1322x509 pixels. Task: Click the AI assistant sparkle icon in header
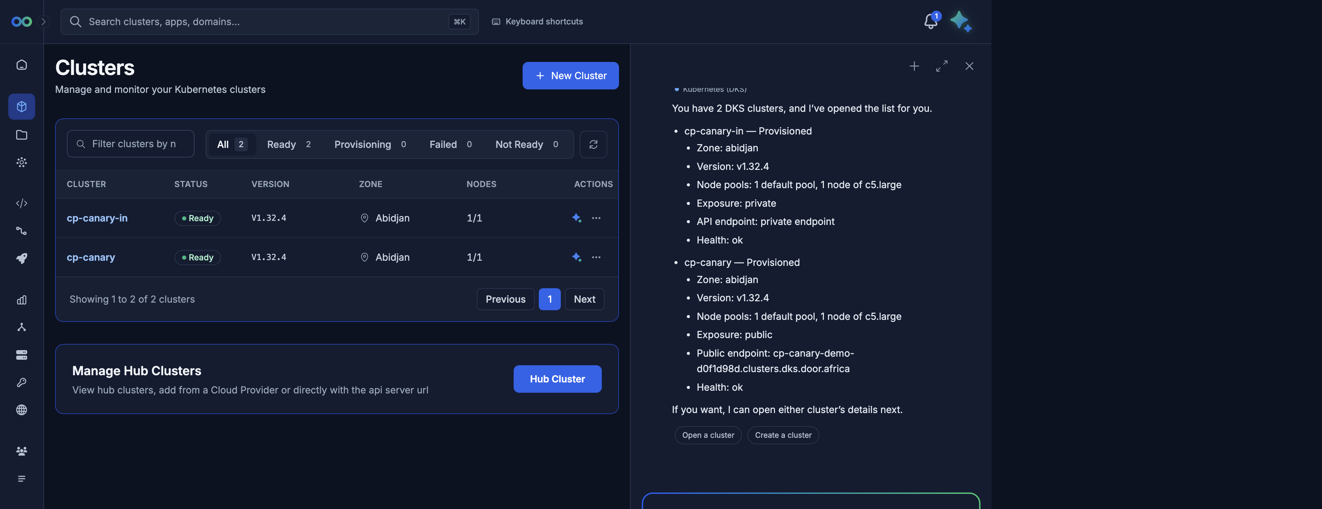pos(960,22)
